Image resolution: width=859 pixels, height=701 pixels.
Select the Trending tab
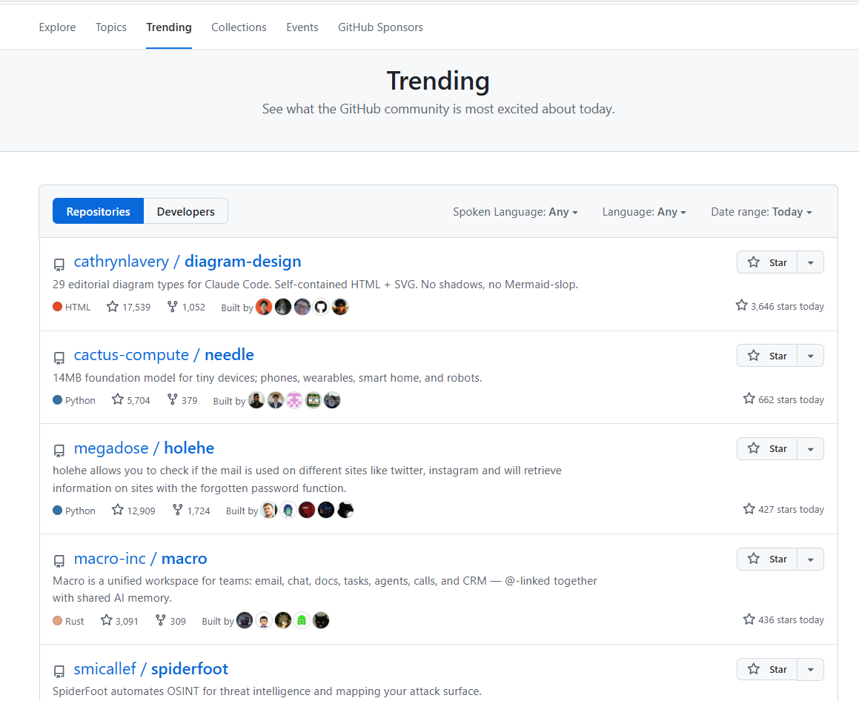pos(169,27)
